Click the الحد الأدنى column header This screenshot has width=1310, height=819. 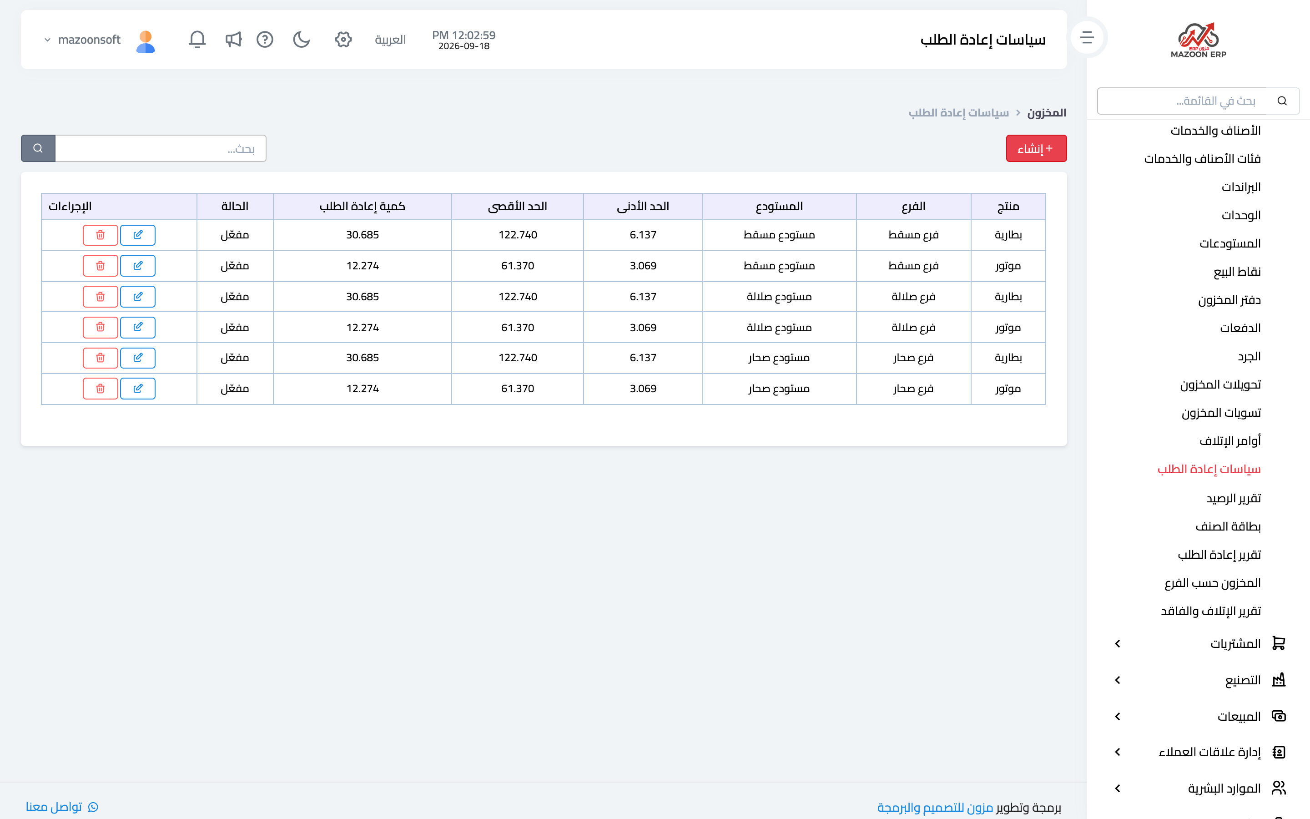(x=643, y=207)
